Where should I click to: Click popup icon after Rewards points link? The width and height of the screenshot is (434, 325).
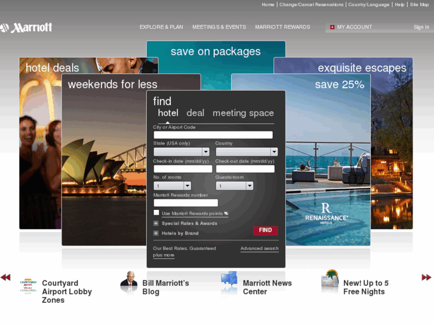pyautogui.click(x=226, y=213)
